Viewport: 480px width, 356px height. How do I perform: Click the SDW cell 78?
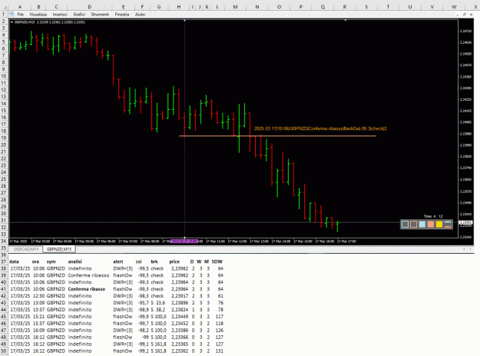(220, 310)
